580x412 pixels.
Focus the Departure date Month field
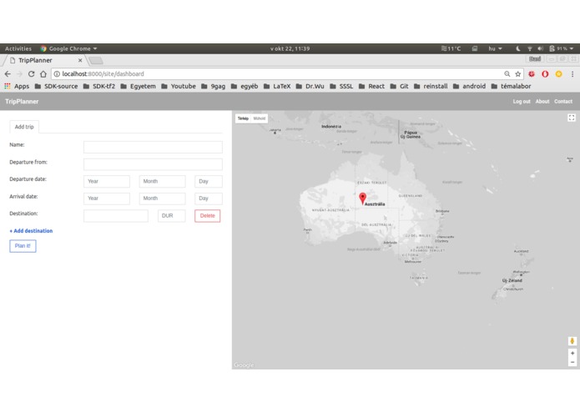pos(162,182)
